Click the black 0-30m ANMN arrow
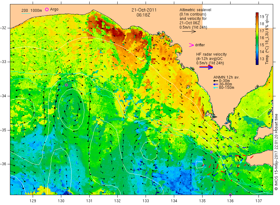This screenshot has width=280, height=205. pyautogui.click(x=216, y=81)
